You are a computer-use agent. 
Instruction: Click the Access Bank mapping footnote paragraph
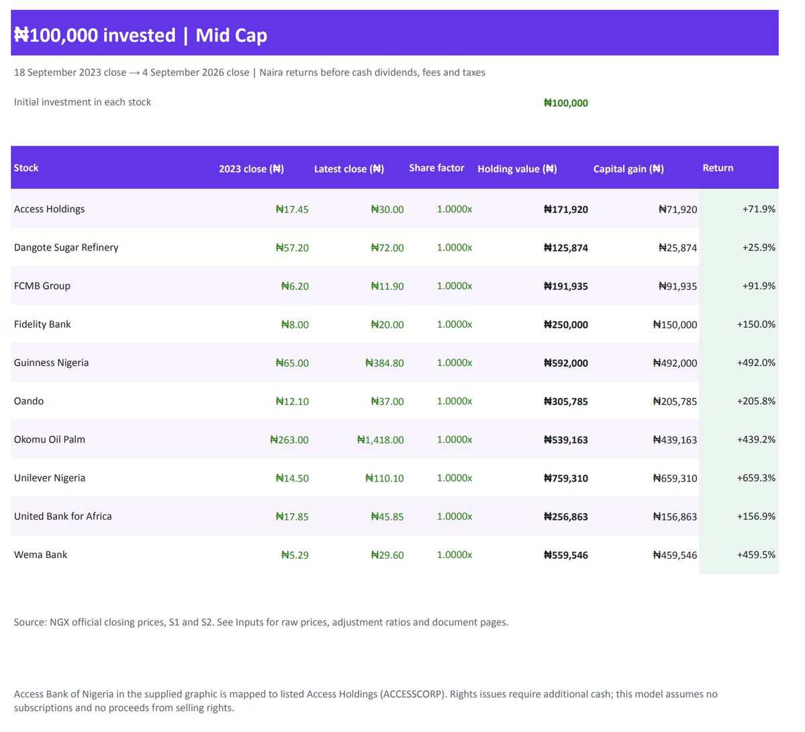coord(365,700)
